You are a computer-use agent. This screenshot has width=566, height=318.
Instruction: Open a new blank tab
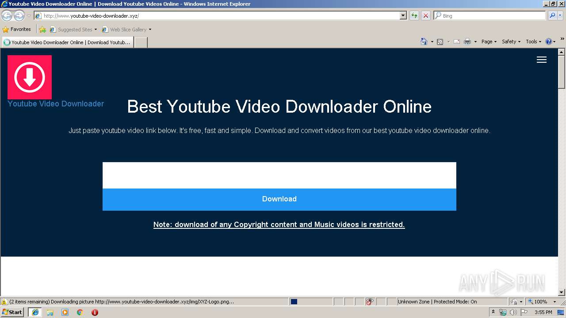click(141, 42)
